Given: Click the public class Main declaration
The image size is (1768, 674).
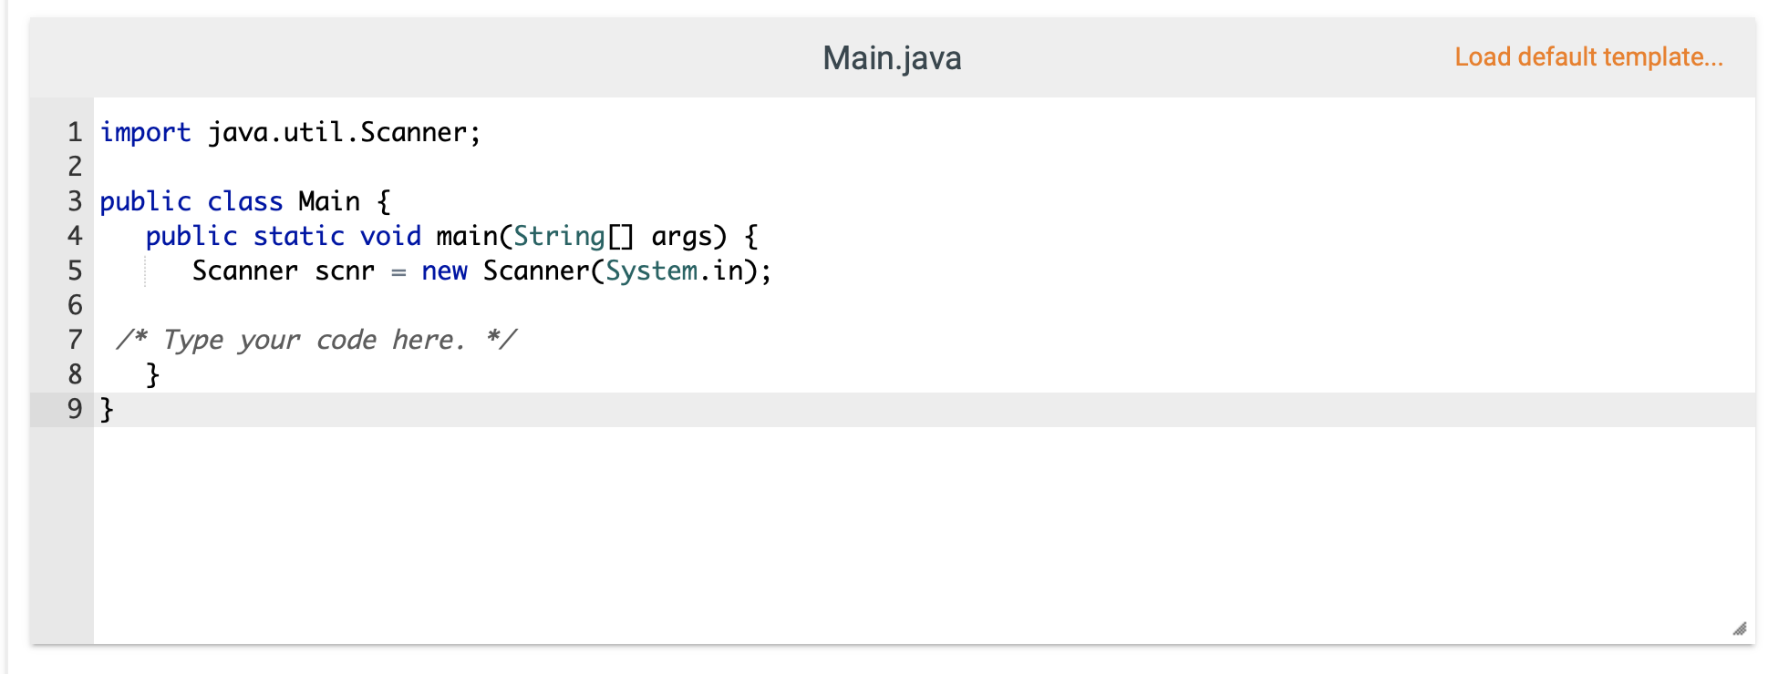Looking at the screenshot, I should click(x=242, y=200).
